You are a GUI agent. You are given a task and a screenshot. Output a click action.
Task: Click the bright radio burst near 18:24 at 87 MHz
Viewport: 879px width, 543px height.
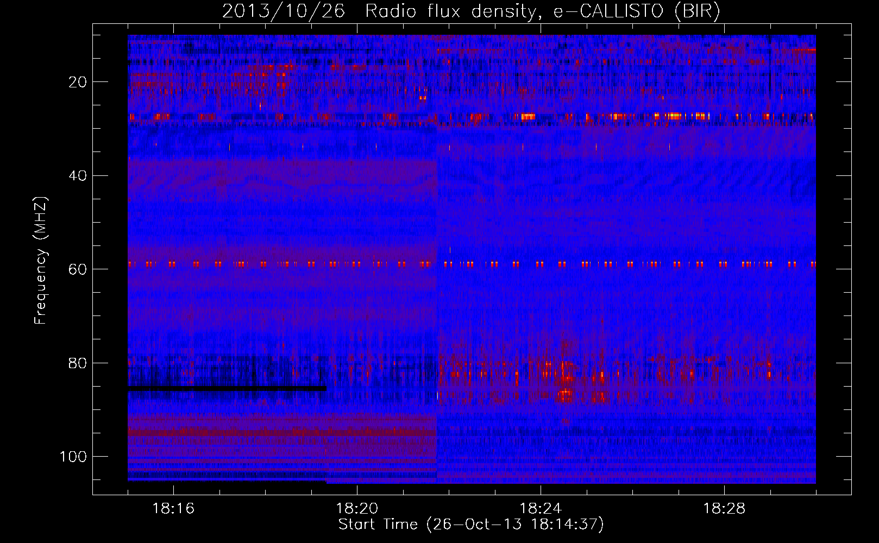[565, 395]
